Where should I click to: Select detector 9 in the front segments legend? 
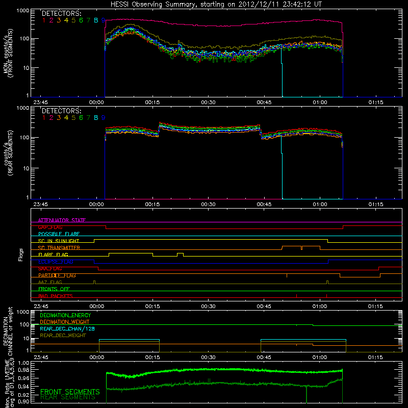[x=104, y=20]
